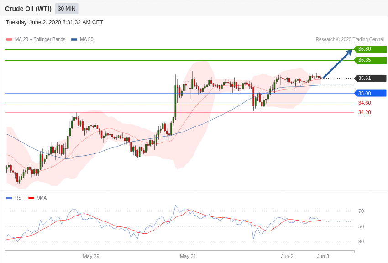
Task: Click the Research © 2020 Trading Central credit
Action: coord(350,40)
